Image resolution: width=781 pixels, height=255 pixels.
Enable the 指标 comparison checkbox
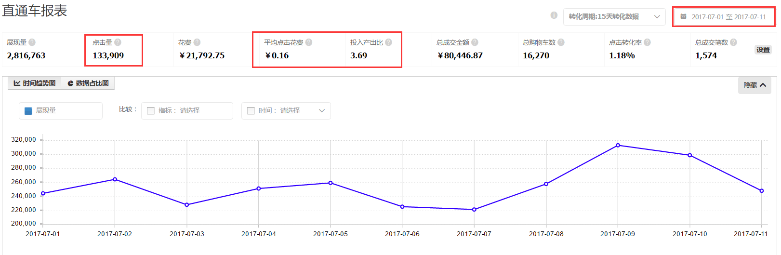(151, 111)
